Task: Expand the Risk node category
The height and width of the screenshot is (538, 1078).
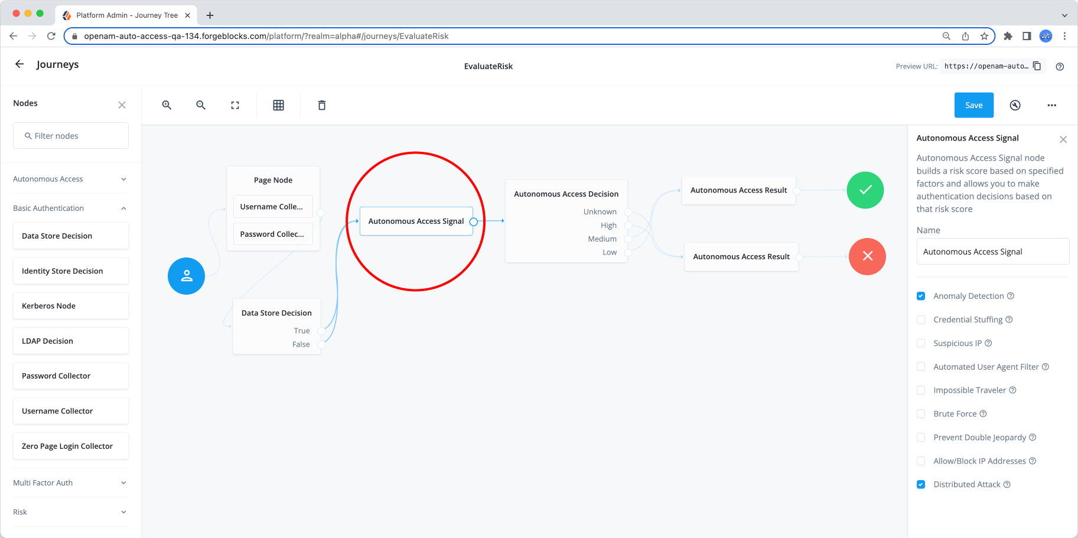Action: tap(70, 512)
